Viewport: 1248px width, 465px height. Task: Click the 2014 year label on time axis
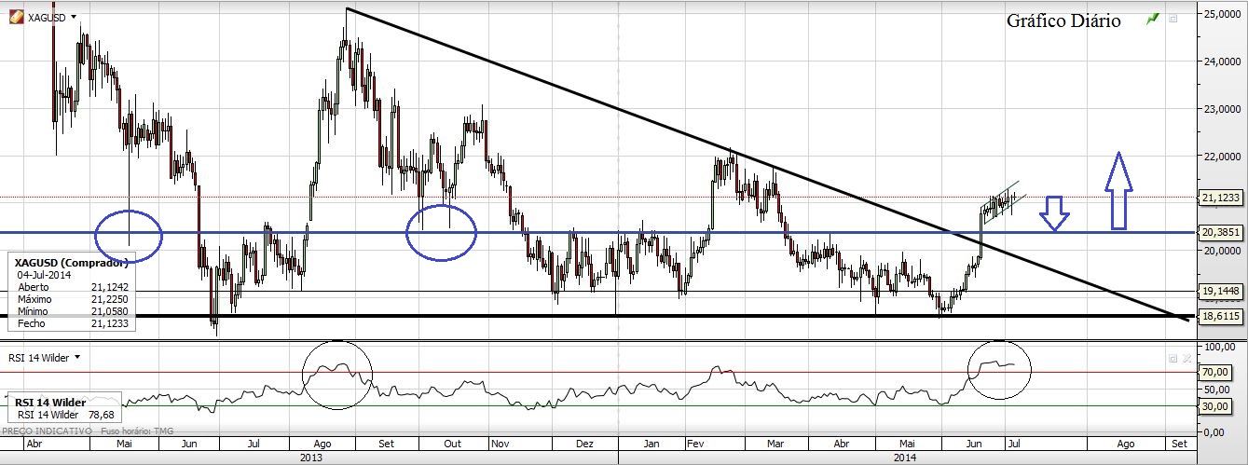click(907, 458)
